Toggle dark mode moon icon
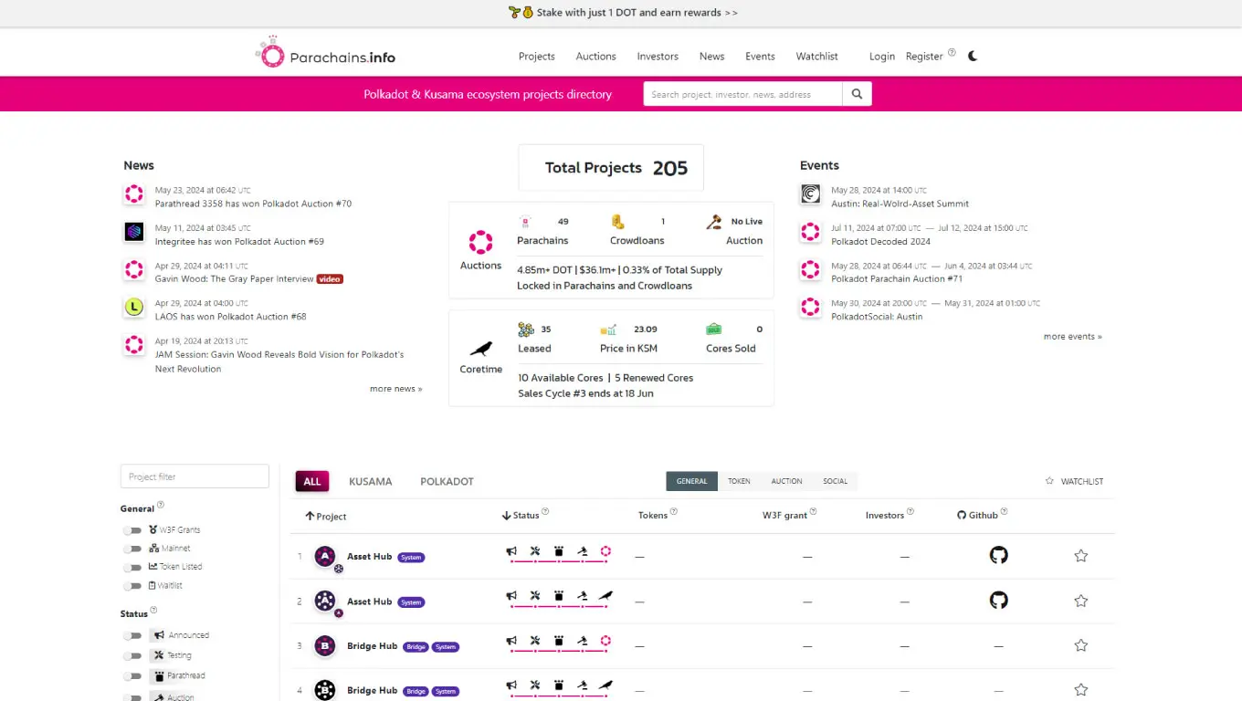Viewport: 1242px width, 701px height. point(973,56)
